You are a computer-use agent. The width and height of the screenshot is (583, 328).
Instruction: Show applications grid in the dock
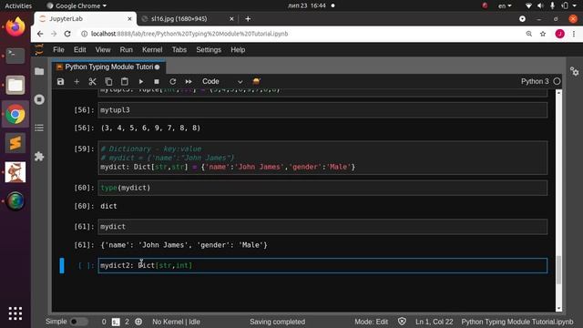point(15,313)
